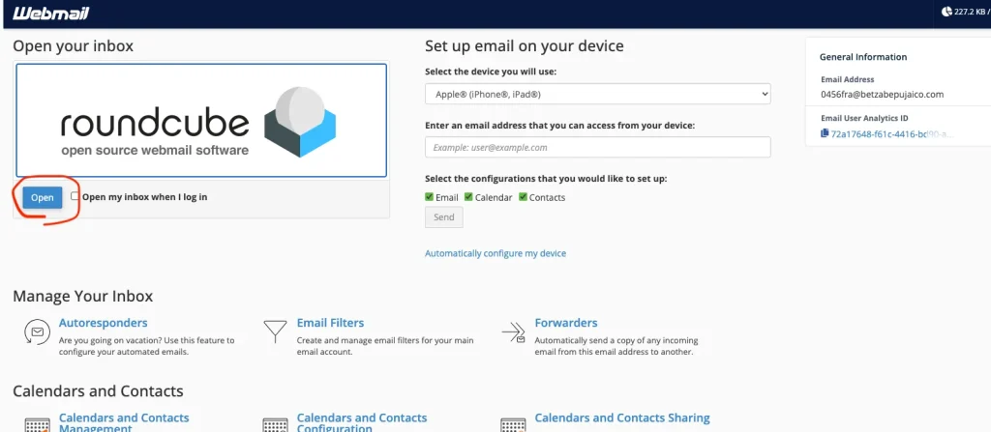Click the Email Filters funnel icon
Image resolution: width=991 pixels, height=432 pixels.
coord(275,331)
